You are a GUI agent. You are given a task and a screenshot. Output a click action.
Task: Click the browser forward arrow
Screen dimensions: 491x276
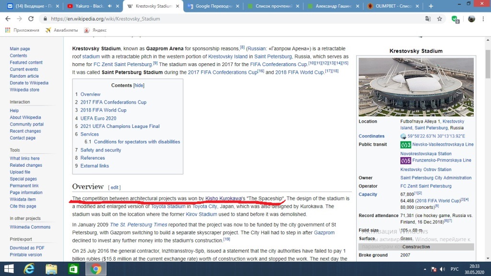[x=19, y=19]
